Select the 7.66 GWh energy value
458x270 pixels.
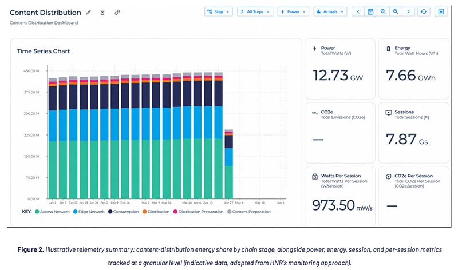click(x=410, y=76)
